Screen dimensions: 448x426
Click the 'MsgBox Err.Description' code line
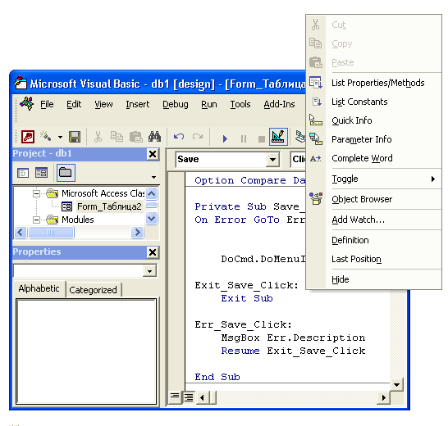pos(293,338)
